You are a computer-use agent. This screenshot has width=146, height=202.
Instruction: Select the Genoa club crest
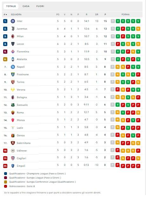13,135
